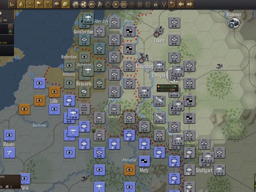
Task: Select the blue 2-2 motorized unit
Action: 84,144
